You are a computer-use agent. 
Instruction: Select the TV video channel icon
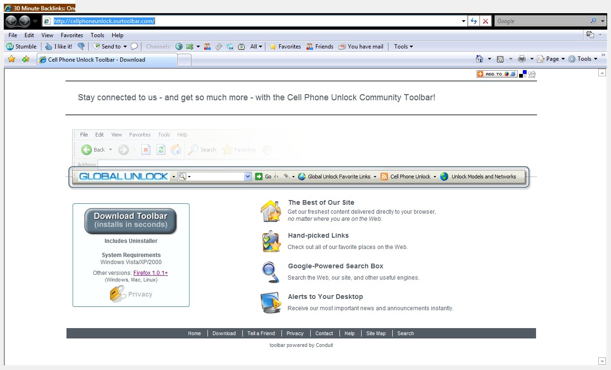pyautogui.click(x=241, y=47)
